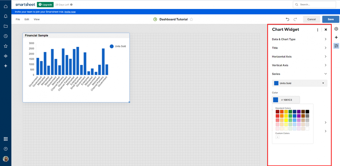The width and height of the screenshot is (340, 166).
Task: Browse files with the folder icon
Action: 6,26
